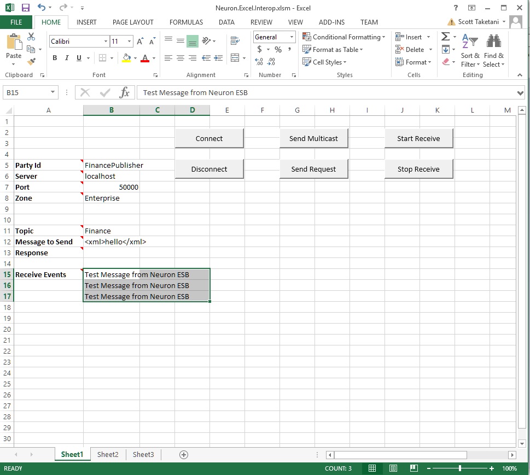Expand the formula bar with the chevron
The height and width of the screenshot is (475, 530).
tap(521, 92)
